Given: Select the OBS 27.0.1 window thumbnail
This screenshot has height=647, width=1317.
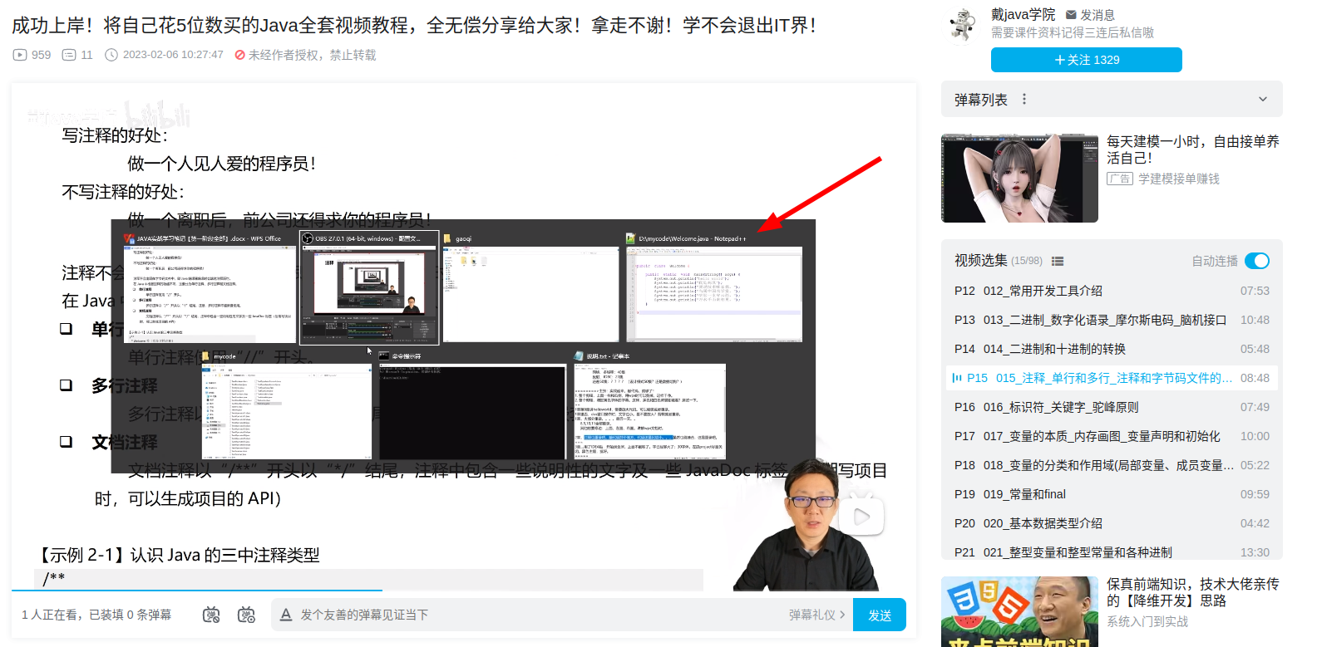Looking at the screenshot, I should pos(369,287).
